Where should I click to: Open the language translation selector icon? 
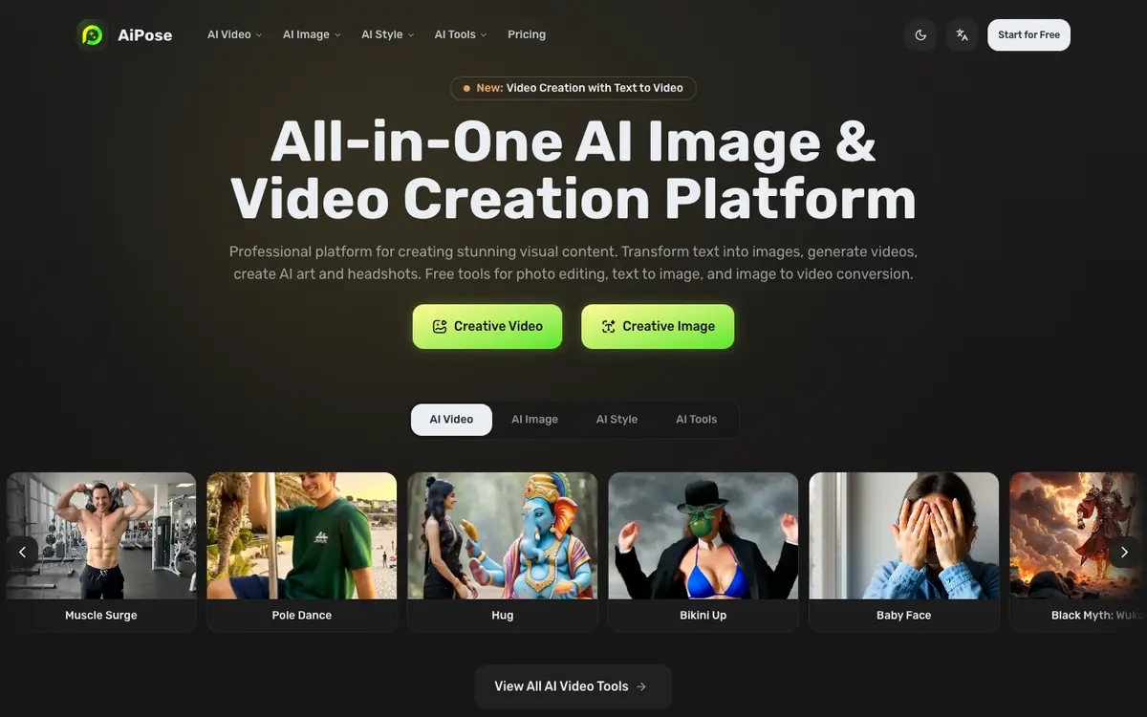point(963,34)
